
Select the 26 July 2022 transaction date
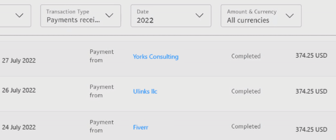point(19,90)
